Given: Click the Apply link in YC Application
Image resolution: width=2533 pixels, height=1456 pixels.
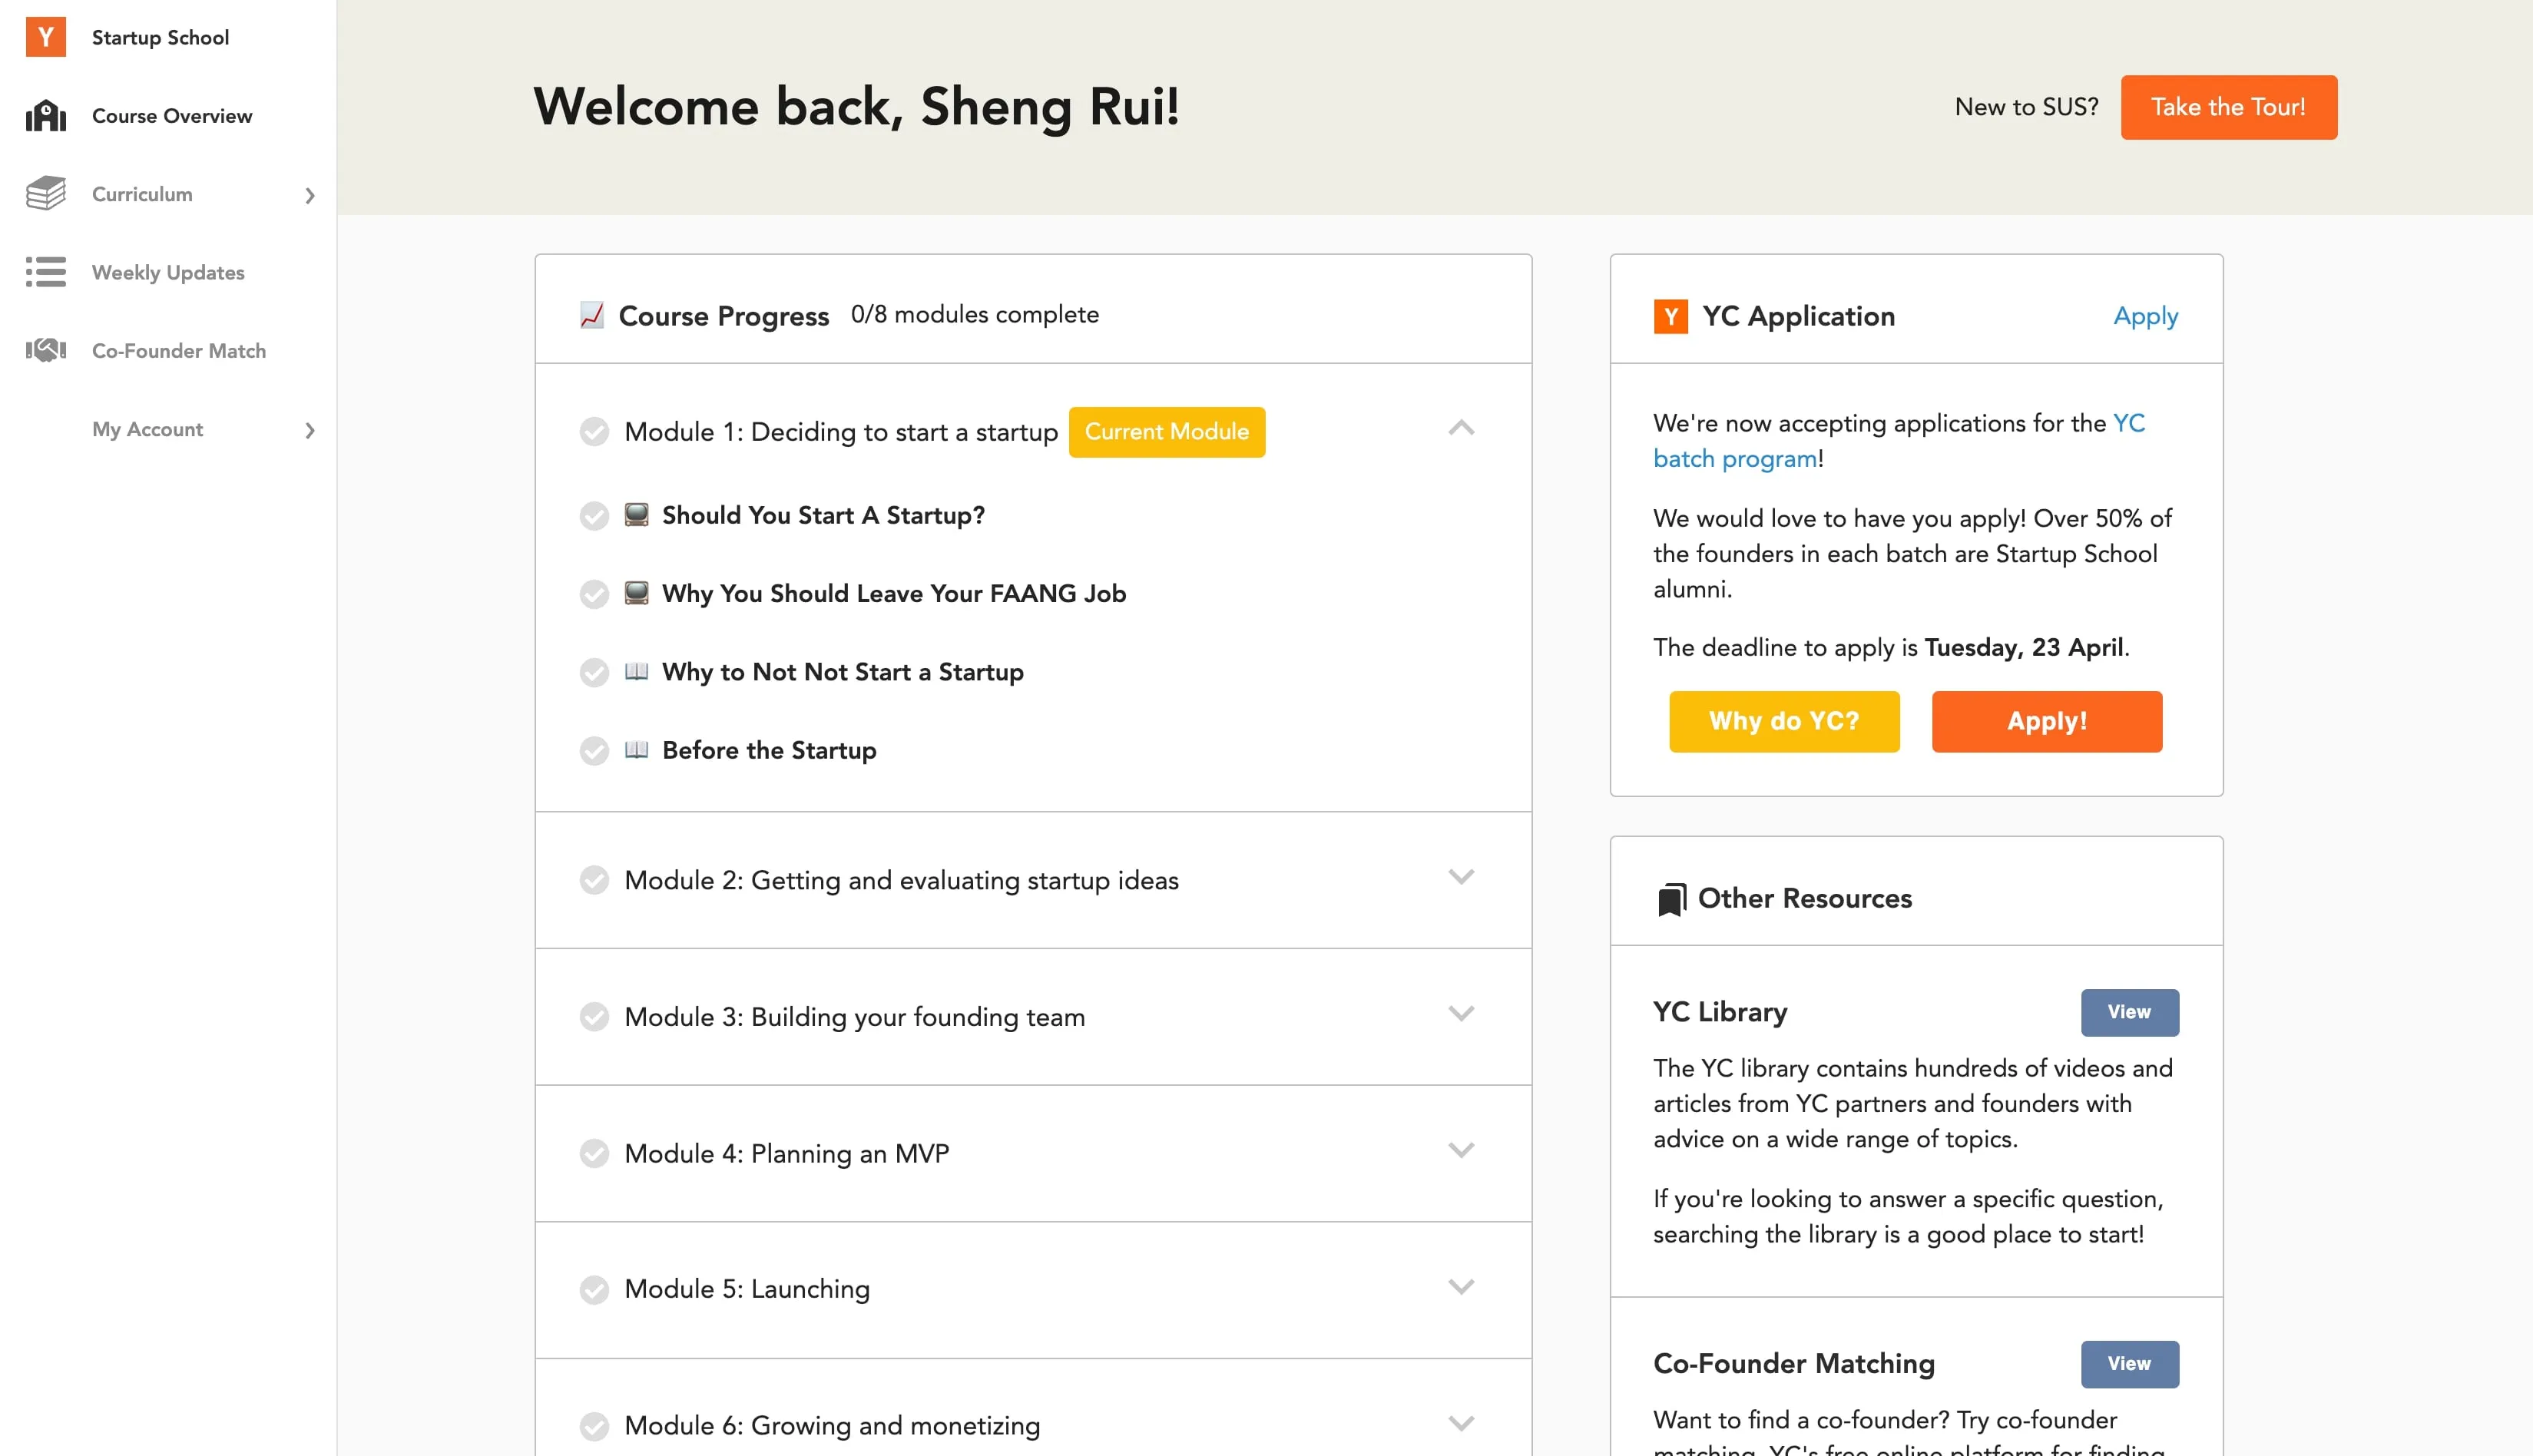Looking at the screenshot, I should 2145,316.
